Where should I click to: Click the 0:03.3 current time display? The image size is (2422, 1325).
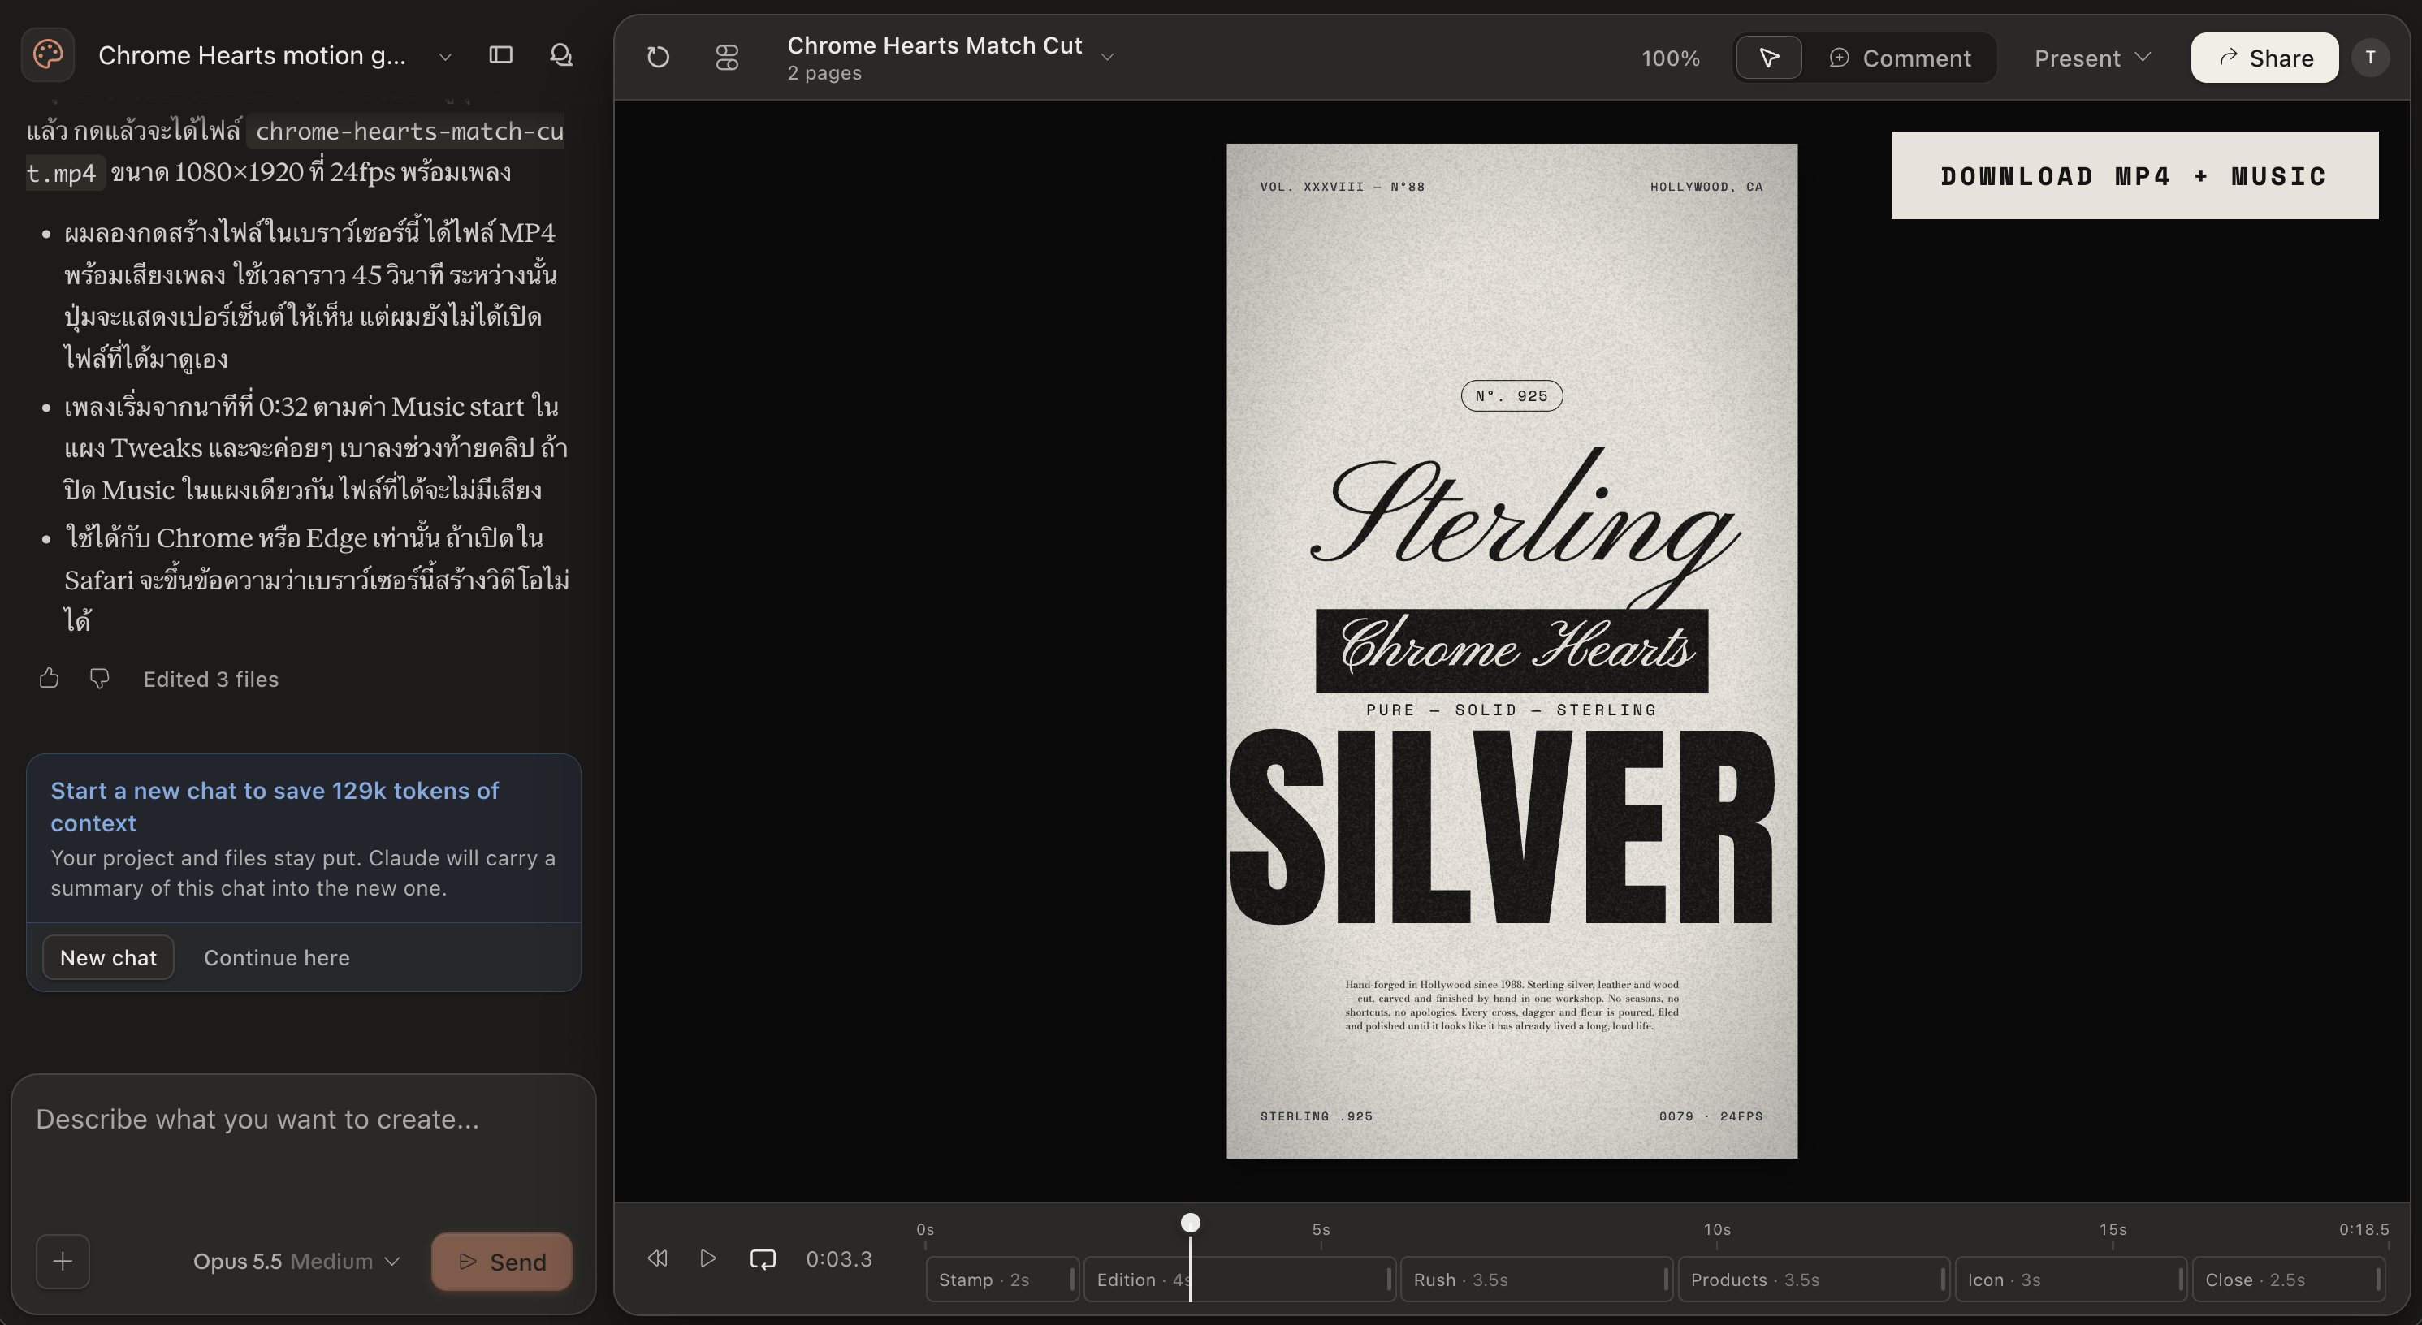pyautogui.click(x=839, y=1259)
